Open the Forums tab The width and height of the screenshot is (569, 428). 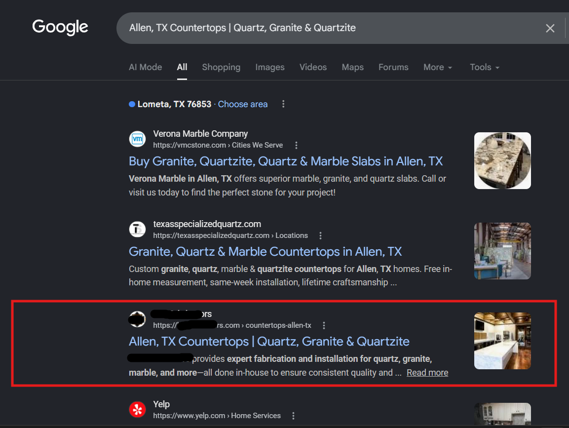pyautogui.click(x=393, y=67)
